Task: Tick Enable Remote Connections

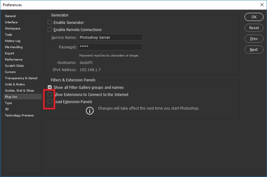Action: [50, 30]
